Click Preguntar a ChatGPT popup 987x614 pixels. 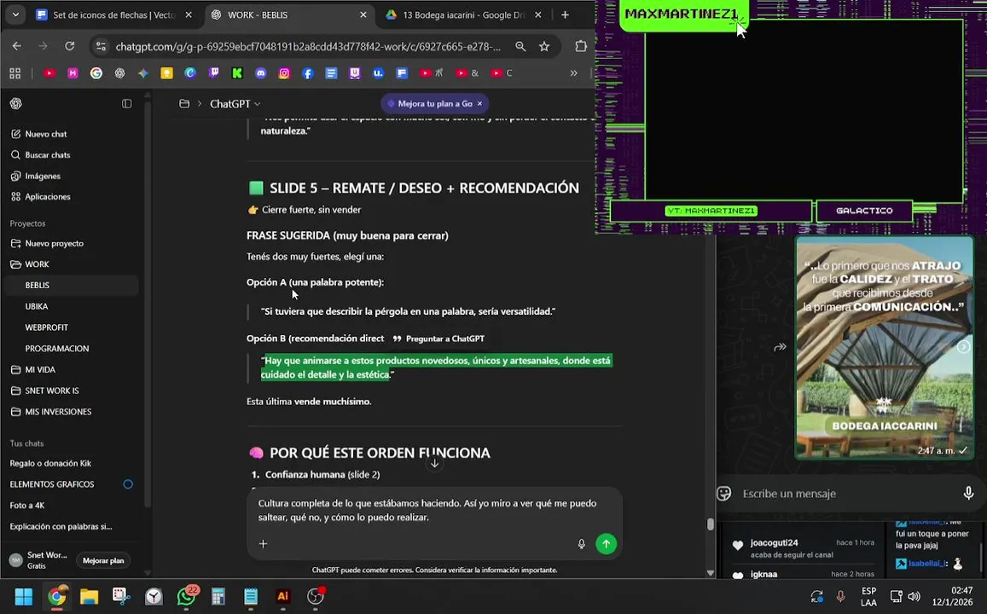point(438,339)
